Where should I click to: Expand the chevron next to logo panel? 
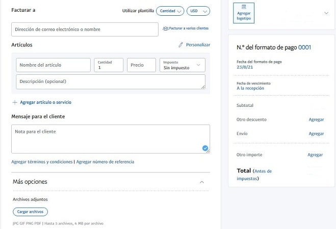tap(326, 13)
